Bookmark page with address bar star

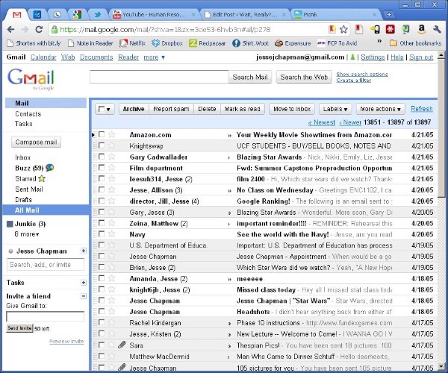click(x=343, y=30)
